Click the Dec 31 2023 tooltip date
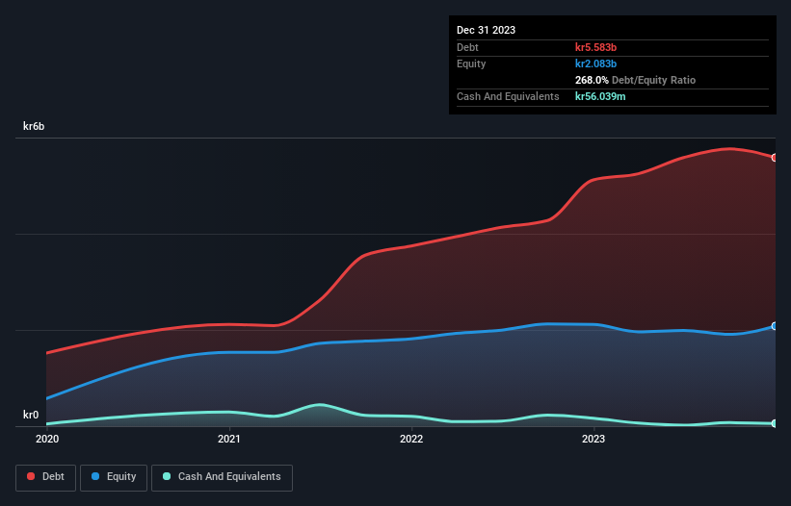 point(486,30)
